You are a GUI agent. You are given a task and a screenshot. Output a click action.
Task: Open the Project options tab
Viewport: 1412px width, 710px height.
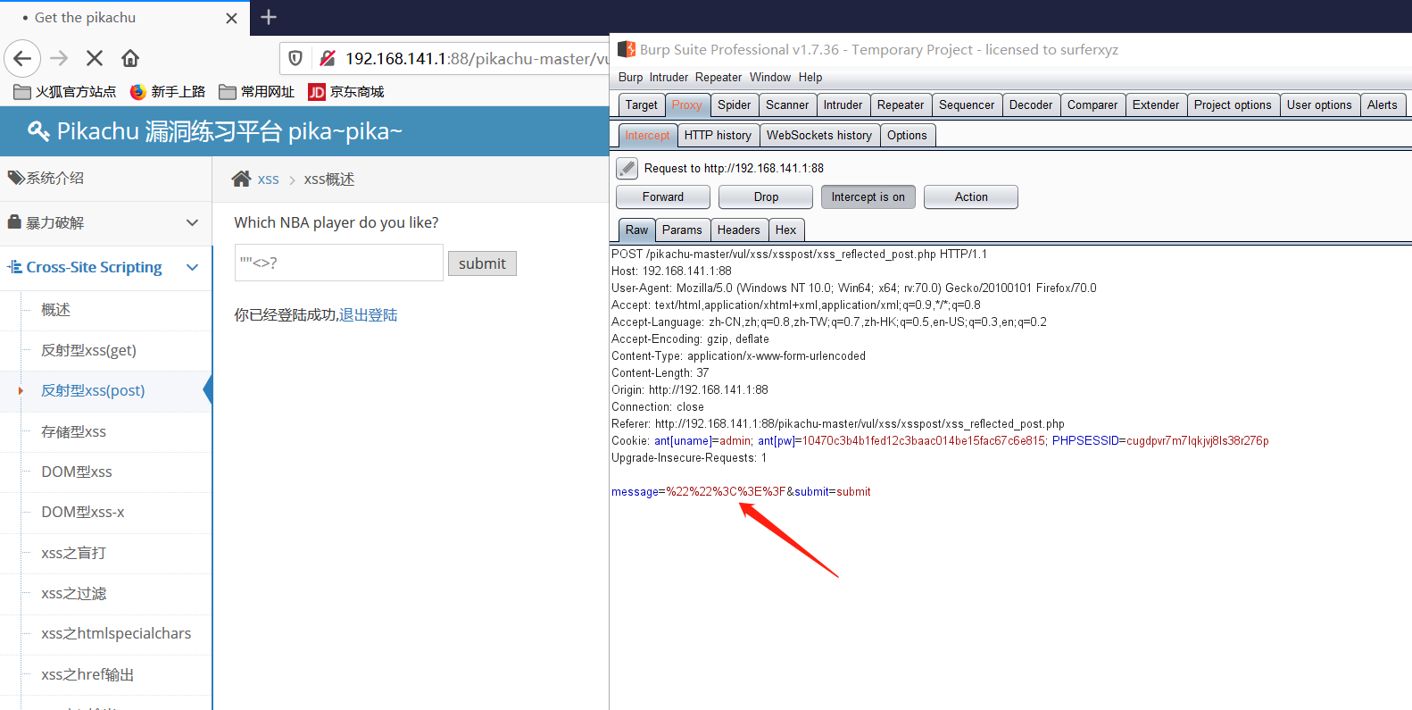tap(1233, 104)
